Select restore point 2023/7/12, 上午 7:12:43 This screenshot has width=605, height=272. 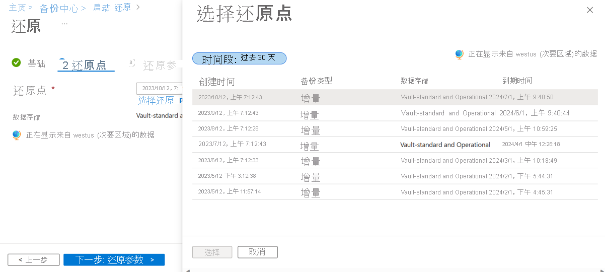click(x=395, y=145)
